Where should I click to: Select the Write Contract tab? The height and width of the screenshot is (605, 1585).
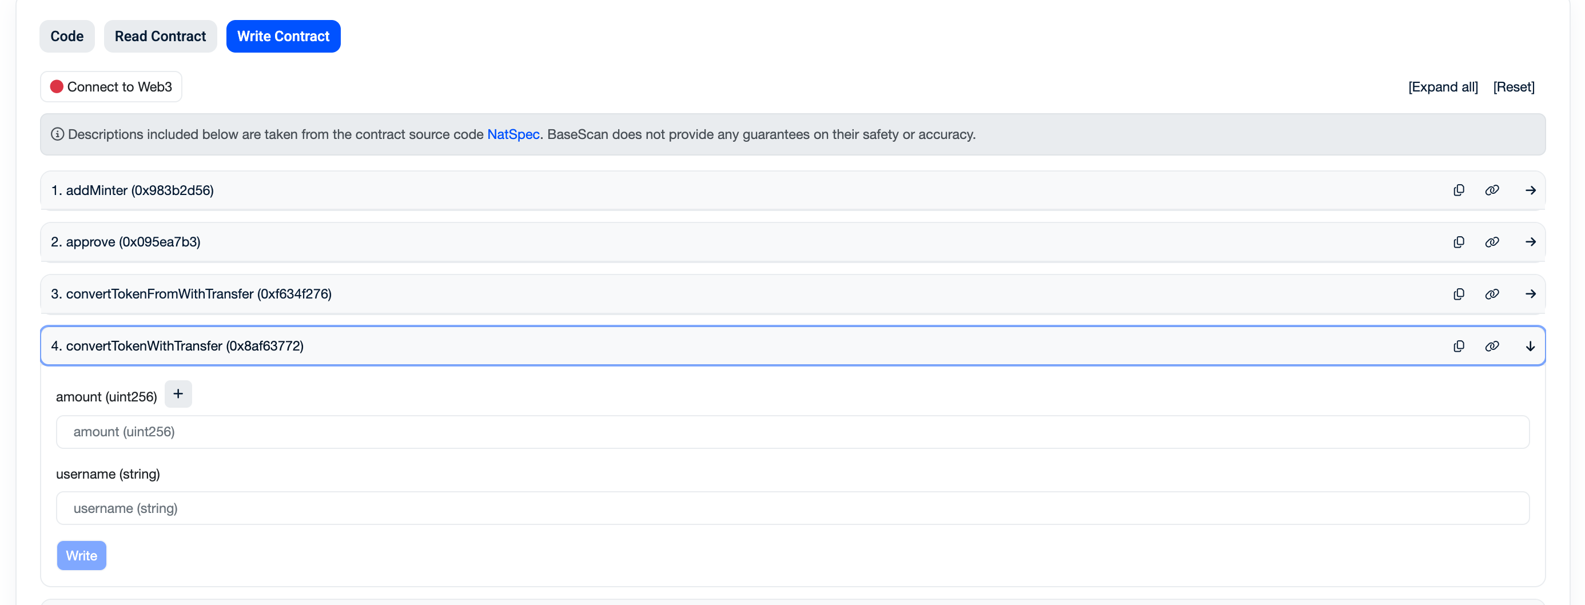(283, 37)
